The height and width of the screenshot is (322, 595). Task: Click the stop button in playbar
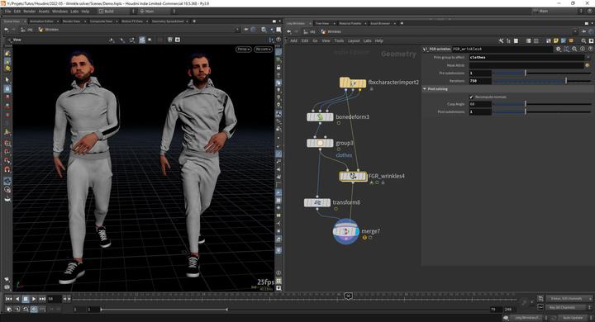[26, 299]
